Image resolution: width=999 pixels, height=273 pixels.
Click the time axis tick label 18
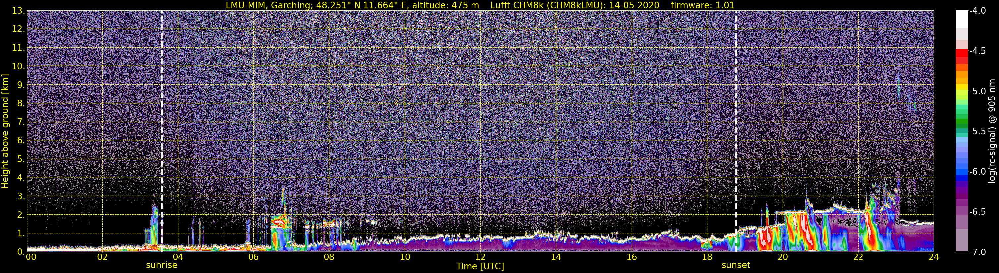point(707,257)
